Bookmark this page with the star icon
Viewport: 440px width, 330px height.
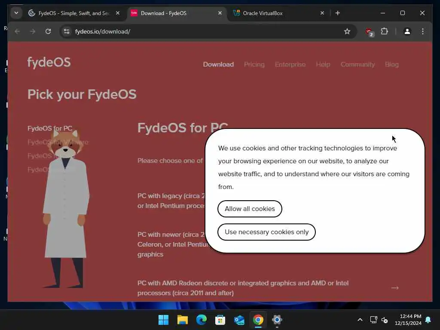coord(347,31)
